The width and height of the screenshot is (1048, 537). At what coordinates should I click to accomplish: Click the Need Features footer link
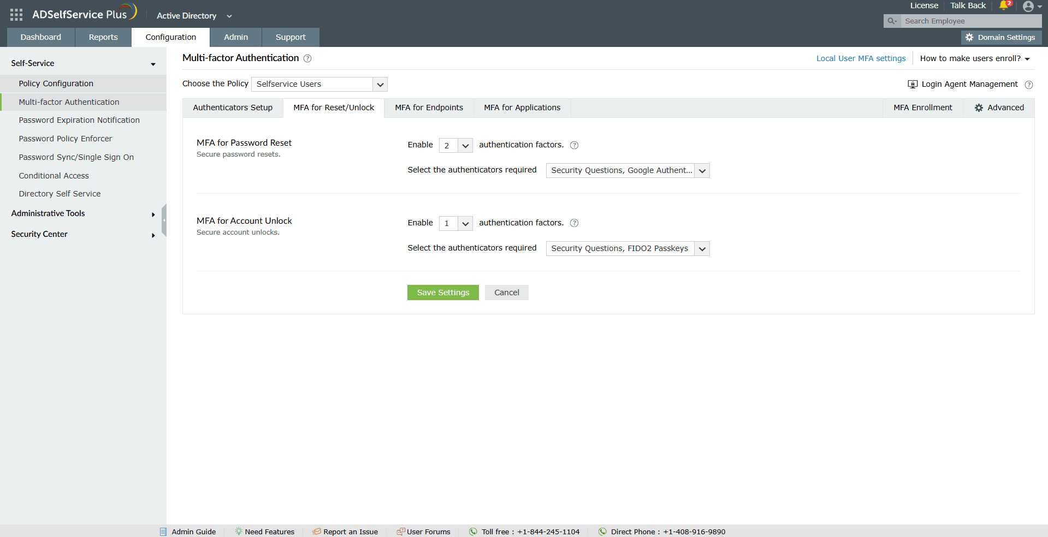[x=270, y=532]
